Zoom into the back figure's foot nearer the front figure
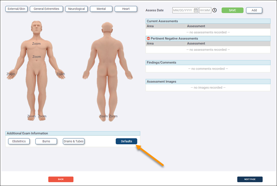This screenshot has width=277, height=186. (x=104, y=116)
